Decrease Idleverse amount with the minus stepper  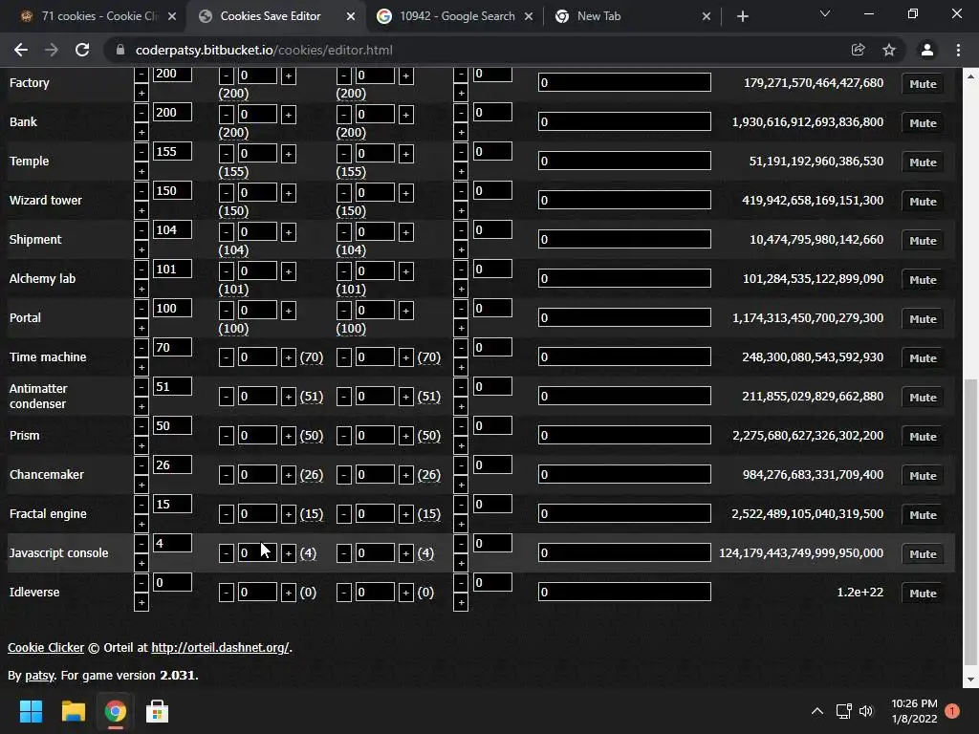coord(141,583)
